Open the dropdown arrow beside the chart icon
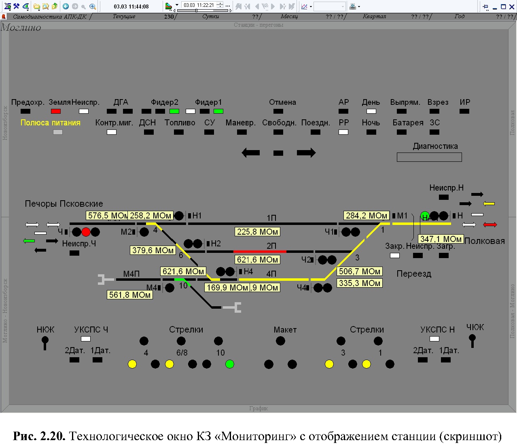Screen dimensions: 517x445 pos(311,6)
